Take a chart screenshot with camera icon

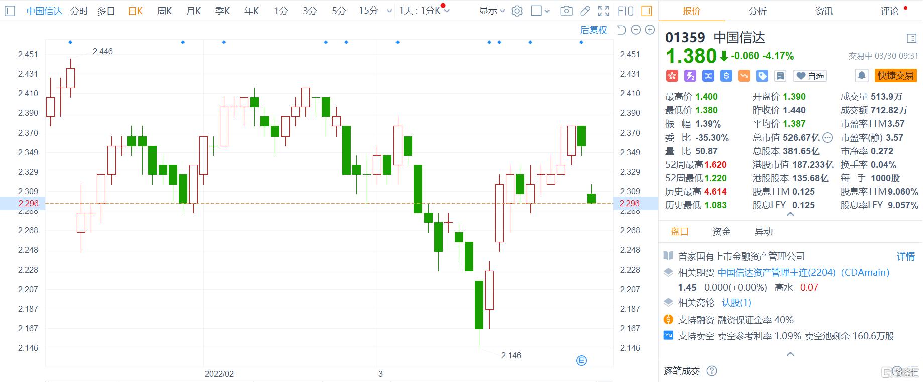tap(566, 11)
